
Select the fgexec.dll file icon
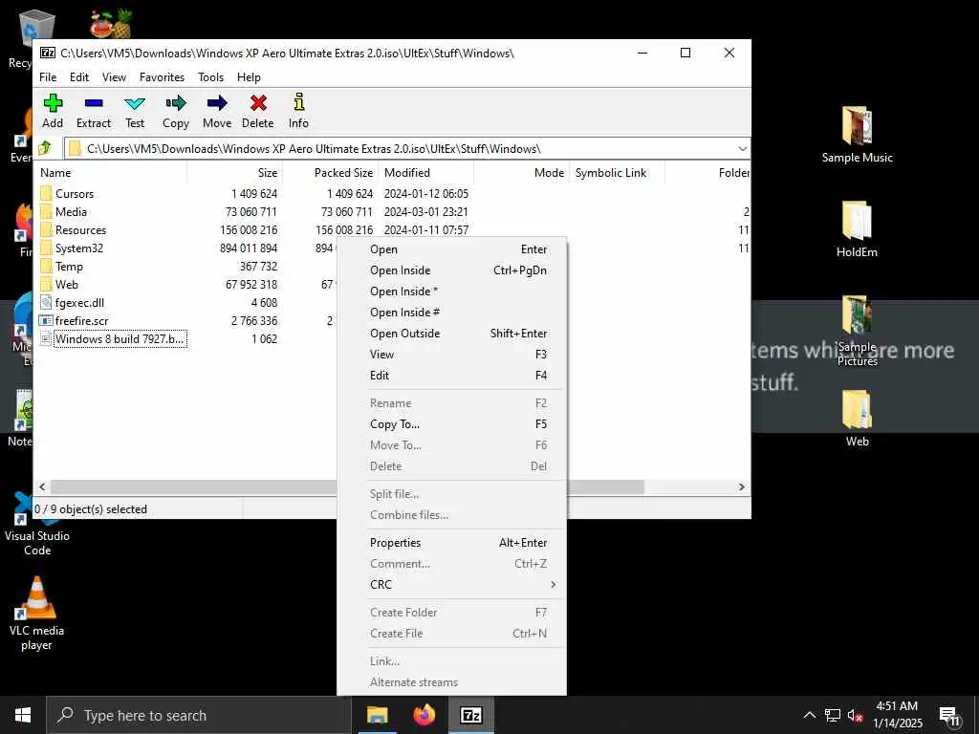click(x=46, y=303)
